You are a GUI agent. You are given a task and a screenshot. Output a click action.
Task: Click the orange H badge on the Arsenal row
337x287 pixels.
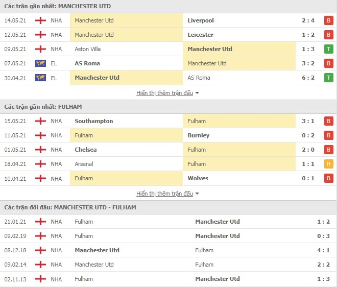tap(328, 164)
